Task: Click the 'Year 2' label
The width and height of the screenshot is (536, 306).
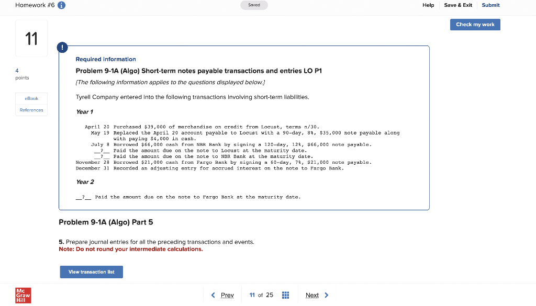Action: 85,182
